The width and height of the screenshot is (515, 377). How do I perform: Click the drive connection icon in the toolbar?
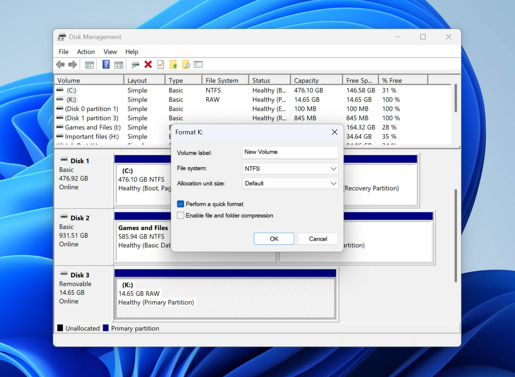point(135,65)
